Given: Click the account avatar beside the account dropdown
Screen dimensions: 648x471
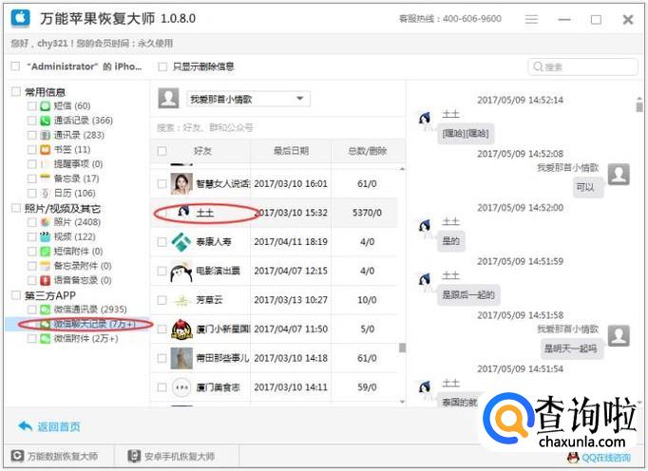Looking at the screenshot, I should point(168,99).
